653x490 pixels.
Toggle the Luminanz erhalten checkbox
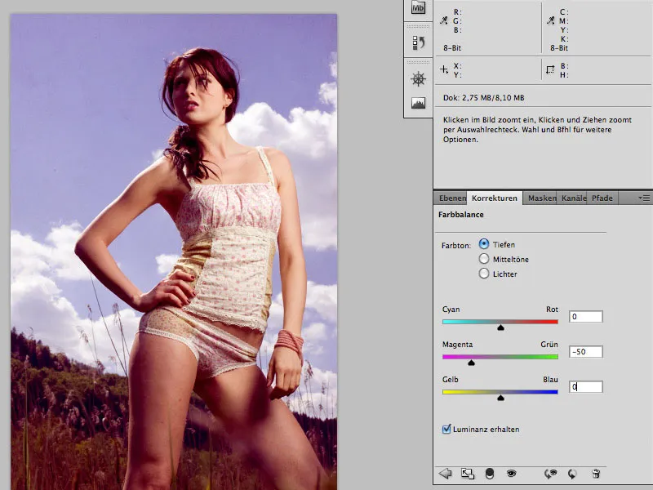(446, 430)
